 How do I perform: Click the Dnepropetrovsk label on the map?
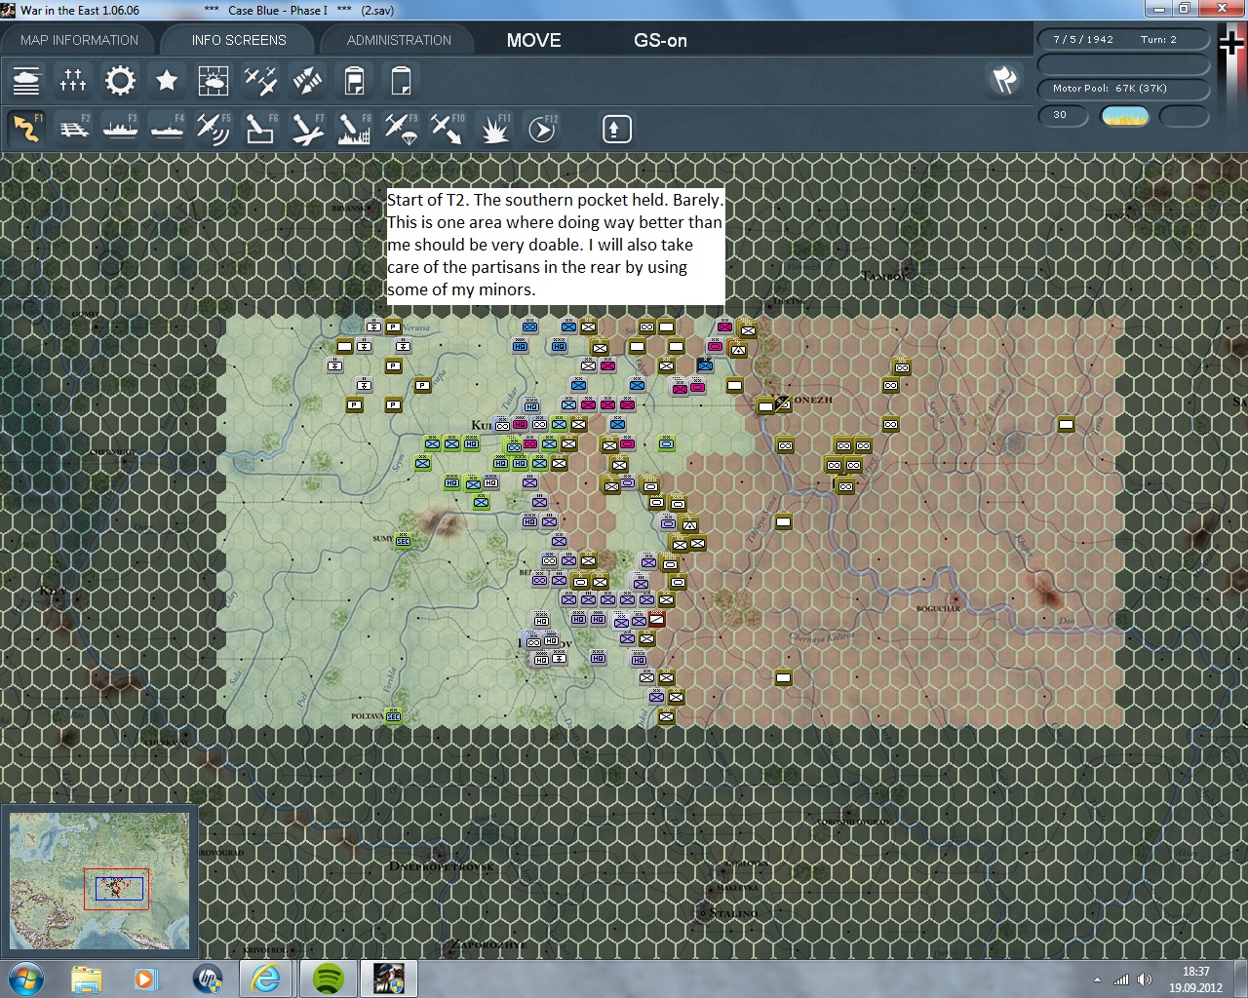pos(441,866)
